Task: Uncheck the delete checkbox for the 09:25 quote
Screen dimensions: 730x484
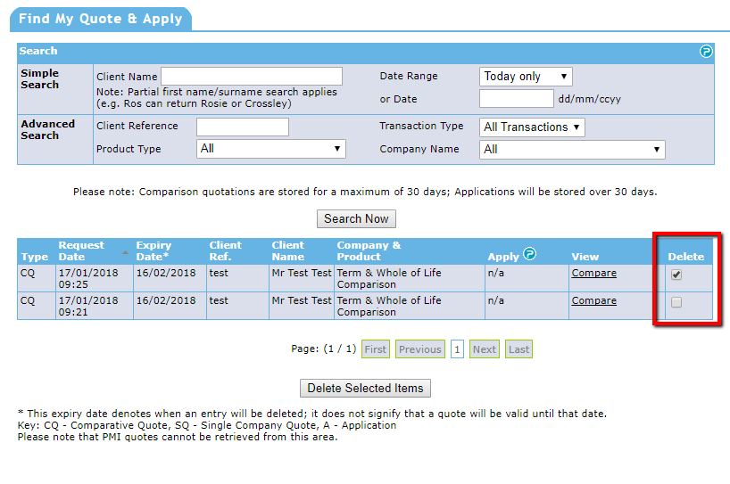Action: pos(676,275)
